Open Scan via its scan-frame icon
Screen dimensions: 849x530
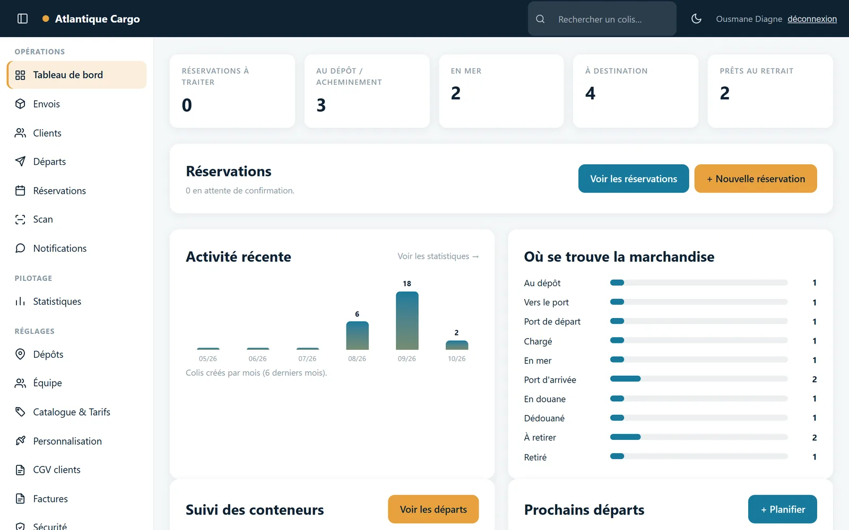[x=20, y=219]
